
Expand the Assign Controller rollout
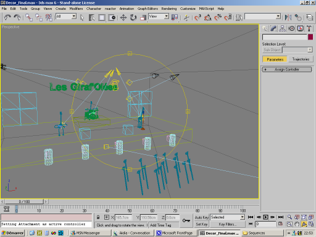tap(287, 70)
